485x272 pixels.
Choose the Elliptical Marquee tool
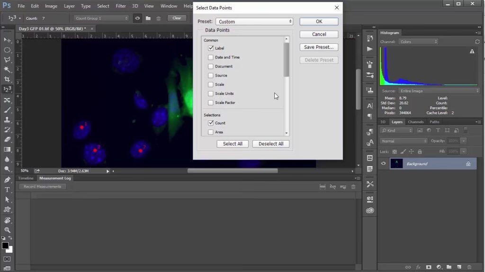coord(7,50)
